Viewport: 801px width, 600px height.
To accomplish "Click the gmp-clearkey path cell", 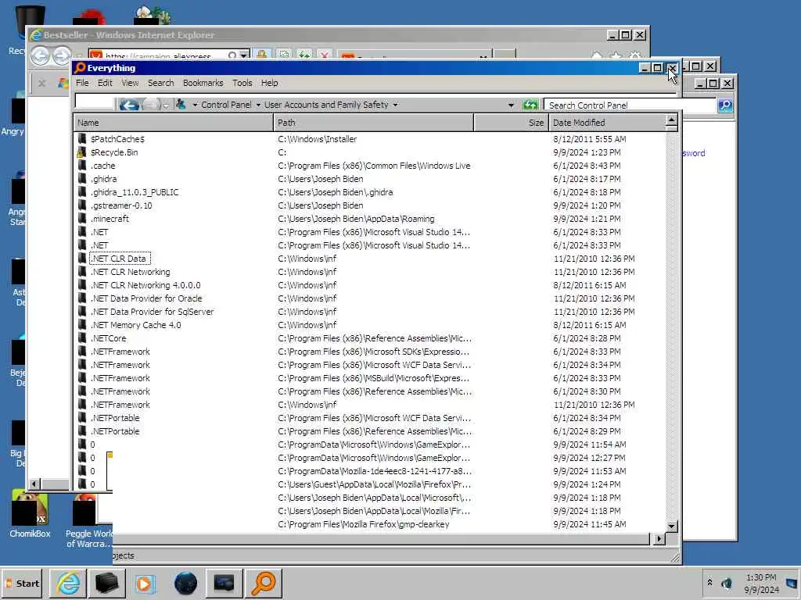I will click(x=363, y=524).
